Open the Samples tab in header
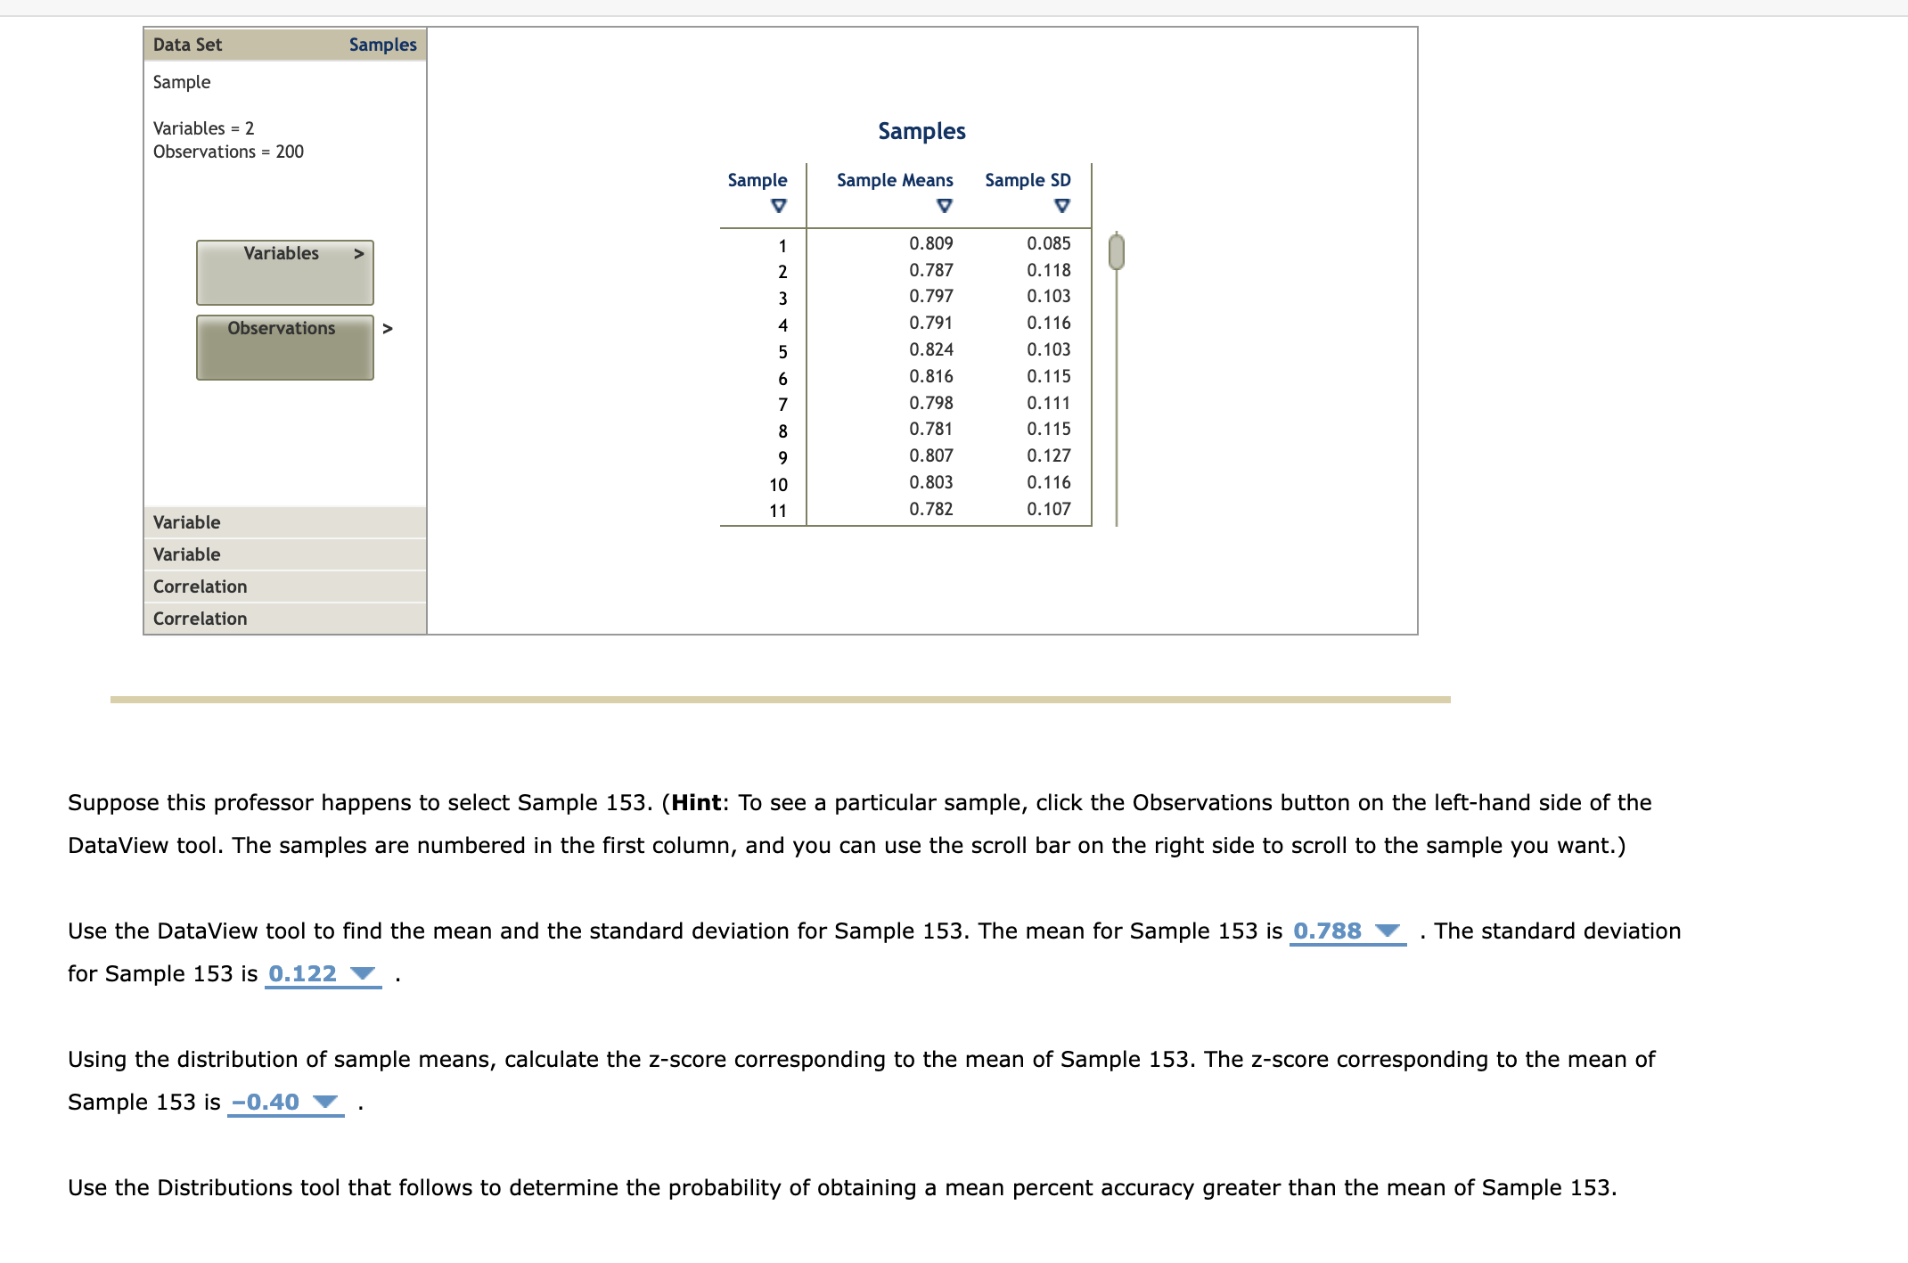 click(382, 45)
